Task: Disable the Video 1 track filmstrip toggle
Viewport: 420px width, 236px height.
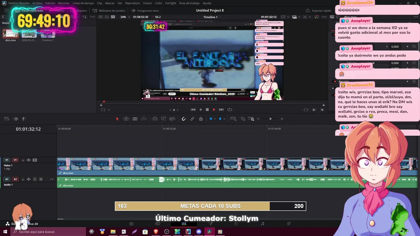Action: (35, 160)
